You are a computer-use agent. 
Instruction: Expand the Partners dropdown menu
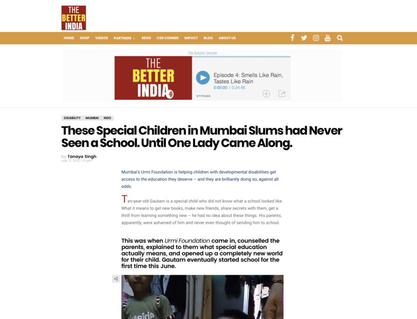point(124,38)
